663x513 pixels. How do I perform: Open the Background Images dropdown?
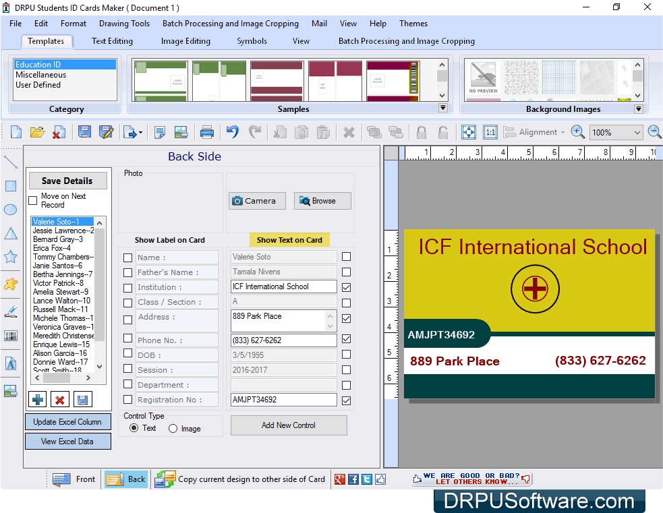click(637, 109)
